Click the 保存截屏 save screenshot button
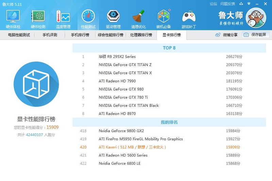This screenshot has width=272, height=181. tap(256, 35)
